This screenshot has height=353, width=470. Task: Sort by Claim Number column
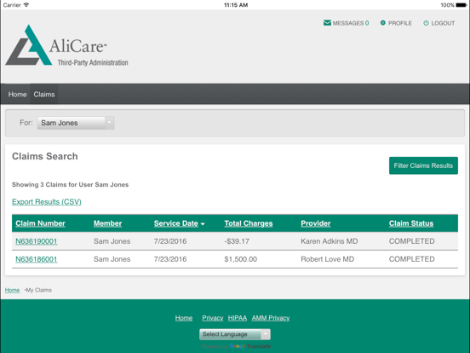(40, 223)
